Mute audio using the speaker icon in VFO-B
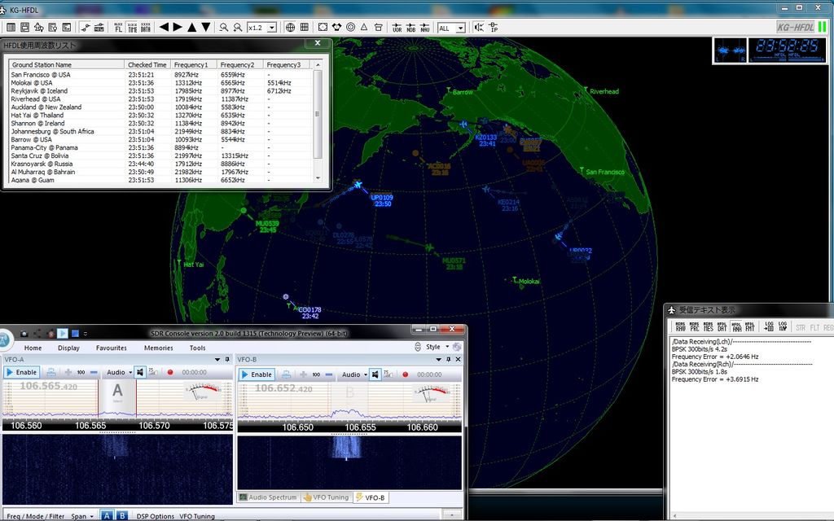834x521 pixels. (375, 373)
